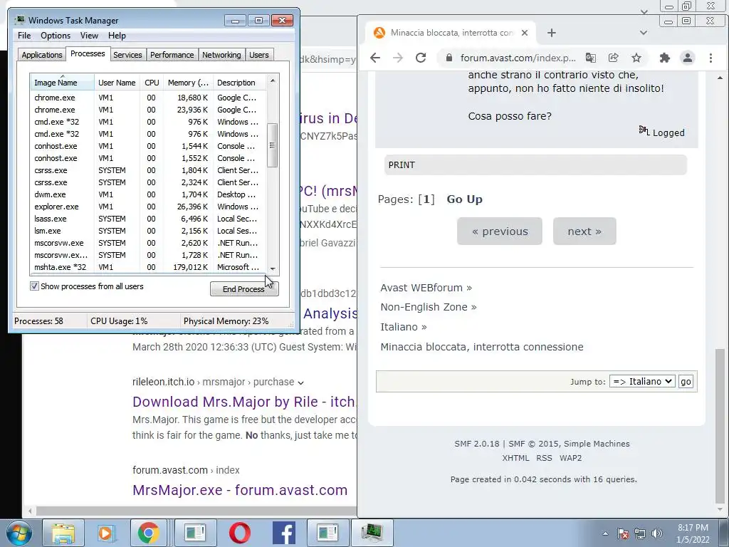Show hidden system tray icons
This screenshot has width=729, height=547.
pyautogui.click(x=605, y=533)
